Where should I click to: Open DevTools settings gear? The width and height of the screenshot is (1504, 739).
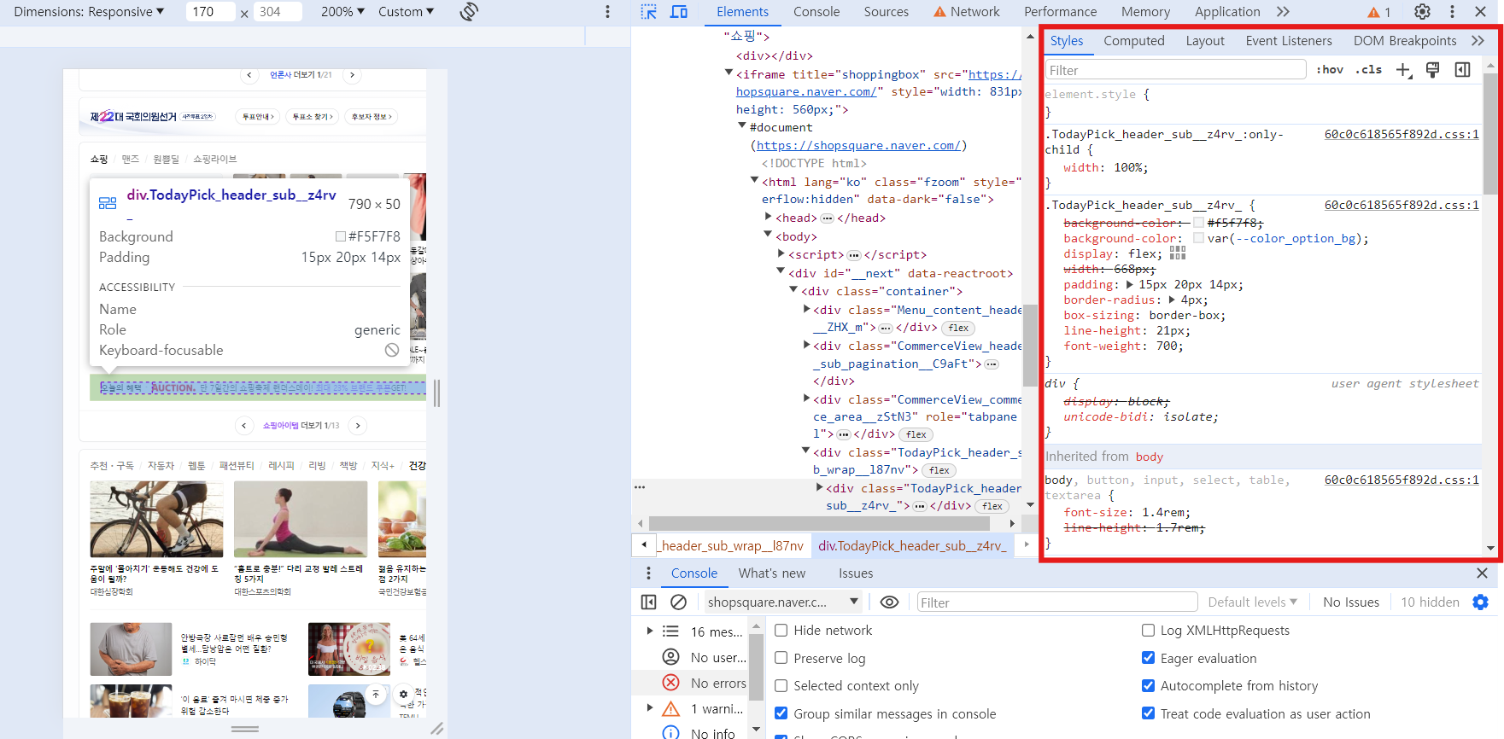(x=1422, y=12)
